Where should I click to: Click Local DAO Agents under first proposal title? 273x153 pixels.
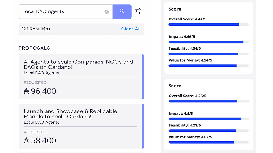[41, 73]
